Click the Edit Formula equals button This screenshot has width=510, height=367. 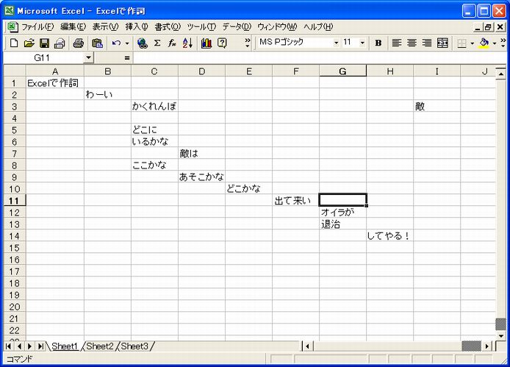click(127, 58)
